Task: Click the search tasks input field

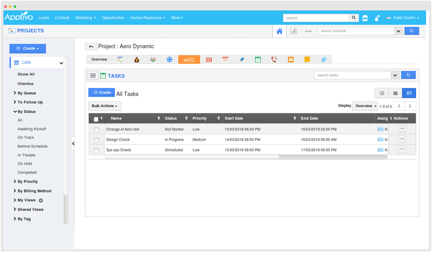Action: click(x=352, y=75)
